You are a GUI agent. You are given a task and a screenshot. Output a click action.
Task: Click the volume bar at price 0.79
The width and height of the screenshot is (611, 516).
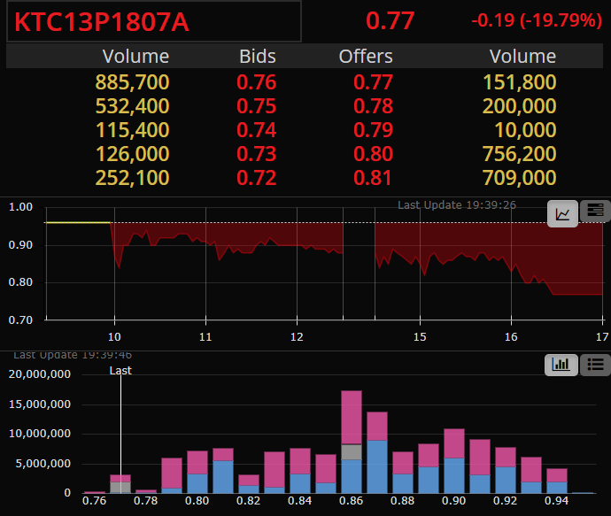pos(172,475)
